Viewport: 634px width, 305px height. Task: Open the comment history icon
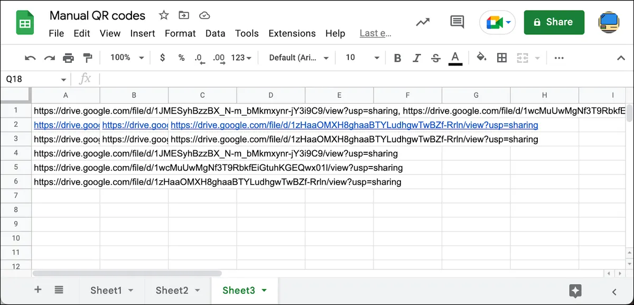(457, 22)
